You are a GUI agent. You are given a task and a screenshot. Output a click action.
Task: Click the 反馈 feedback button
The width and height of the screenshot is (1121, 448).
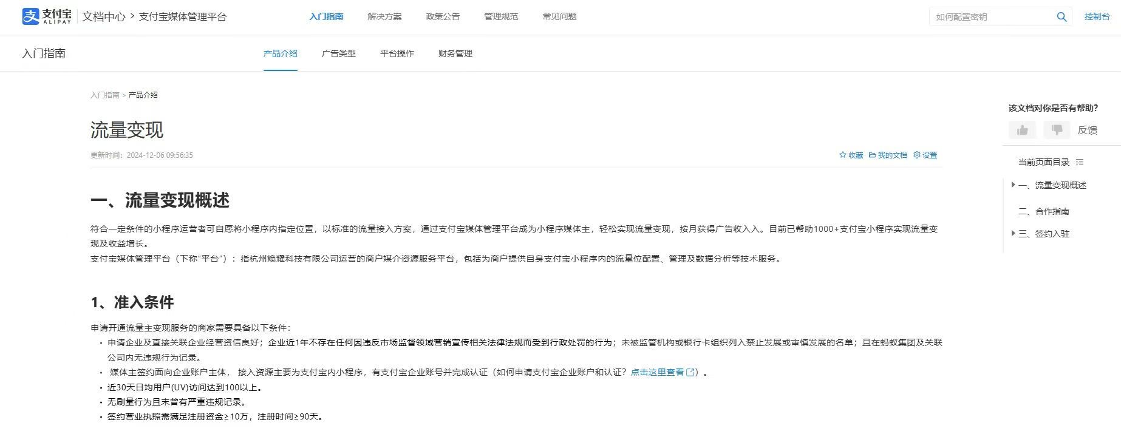point(1087,130)
